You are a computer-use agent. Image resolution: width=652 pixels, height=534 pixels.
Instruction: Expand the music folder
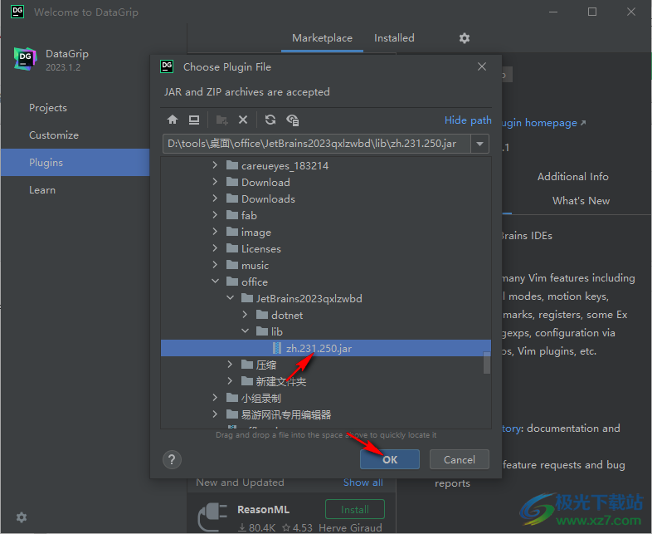click(x=215, y=265)
